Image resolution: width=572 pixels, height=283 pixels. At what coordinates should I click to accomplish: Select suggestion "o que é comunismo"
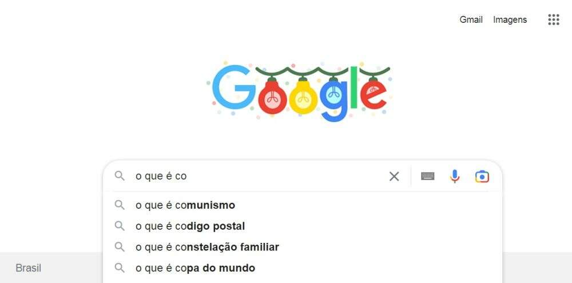[185, 205]
